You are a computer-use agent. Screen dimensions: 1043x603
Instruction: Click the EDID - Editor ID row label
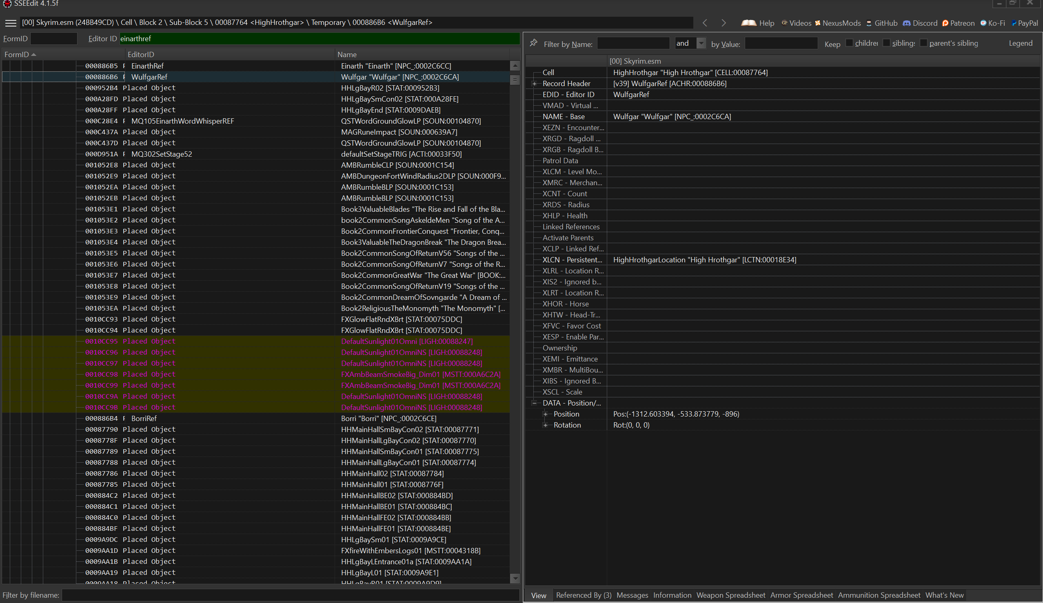point(568,94)
